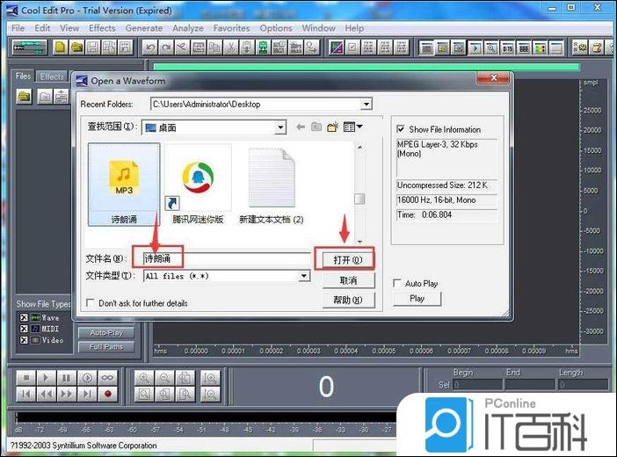Click the rewind transport button
Screen dimensions: 617x457
47,394
